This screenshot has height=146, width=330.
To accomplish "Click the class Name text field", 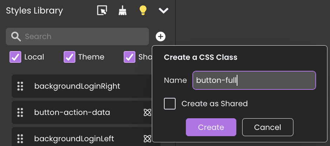I will (254, 80).
